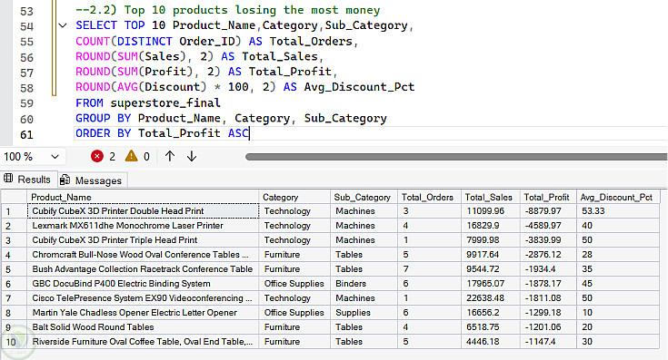The height and width of the screenshot is (360, 668).
Task: Open the 100 % zoom dropdown
Action: (x=31, y=156)
